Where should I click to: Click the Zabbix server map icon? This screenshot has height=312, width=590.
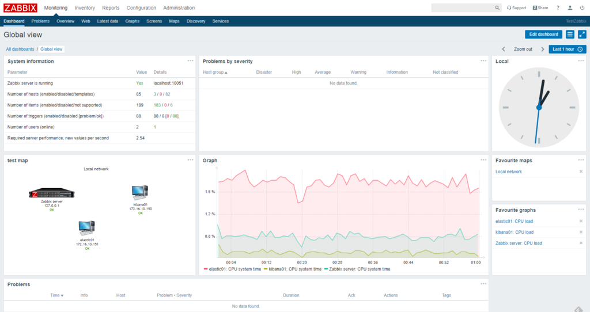[x=51, y=193]
